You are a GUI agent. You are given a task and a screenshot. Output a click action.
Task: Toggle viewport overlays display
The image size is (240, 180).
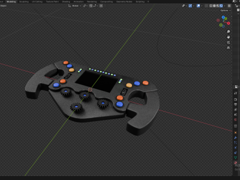coord(198,6)
